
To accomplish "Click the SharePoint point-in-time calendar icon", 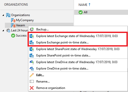I will coord(32,55).
